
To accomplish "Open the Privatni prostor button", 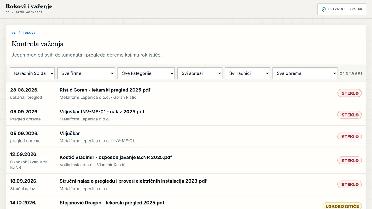I will click(x=342, y=9).
